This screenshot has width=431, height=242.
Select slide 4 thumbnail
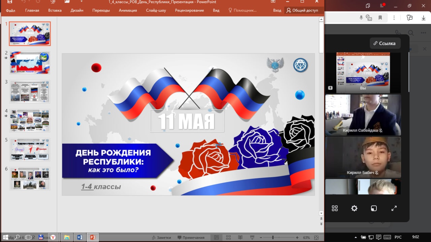pyautogui.click(x=30, y=120)
